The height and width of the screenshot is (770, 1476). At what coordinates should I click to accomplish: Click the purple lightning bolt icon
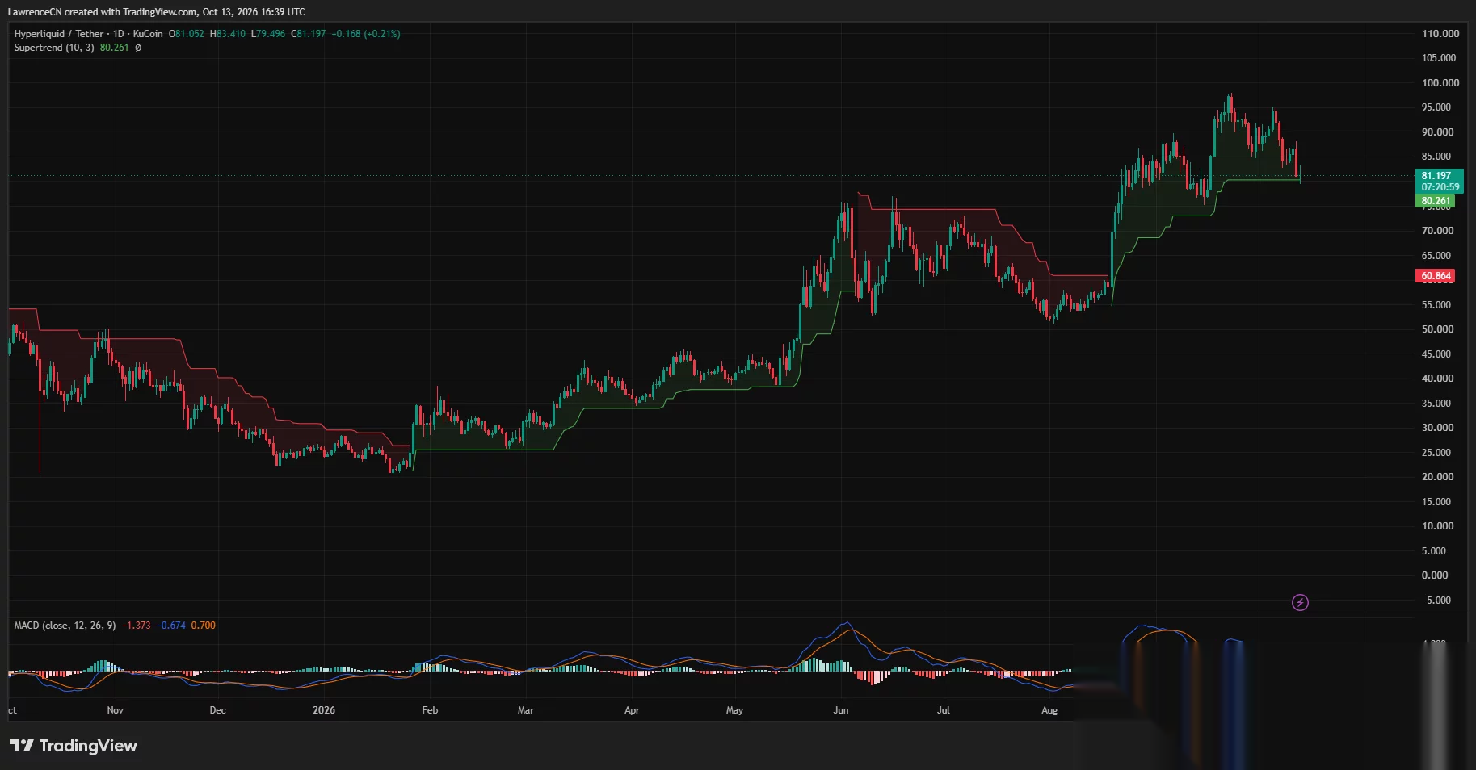(1300, 602)
